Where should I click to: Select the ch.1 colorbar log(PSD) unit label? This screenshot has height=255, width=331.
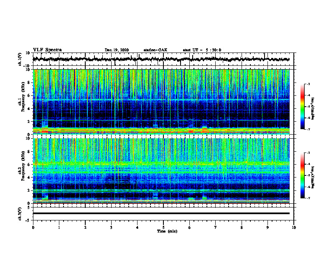313,109
